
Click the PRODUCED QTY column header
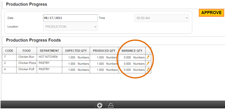(x=104, y=51)
